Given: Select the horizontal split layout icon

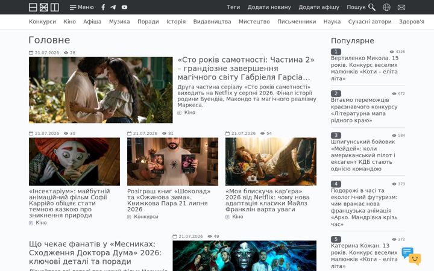Looking at the screenshot, I should click(x=33, y=7).
